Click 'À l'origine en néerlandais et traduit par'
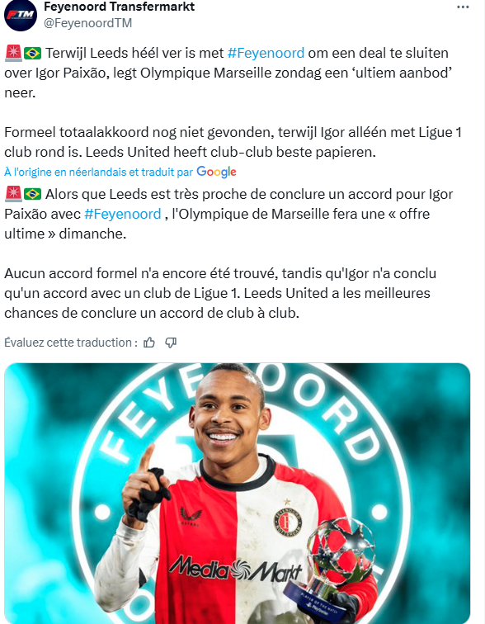485x624 pixels. click(x=99, y=172)
